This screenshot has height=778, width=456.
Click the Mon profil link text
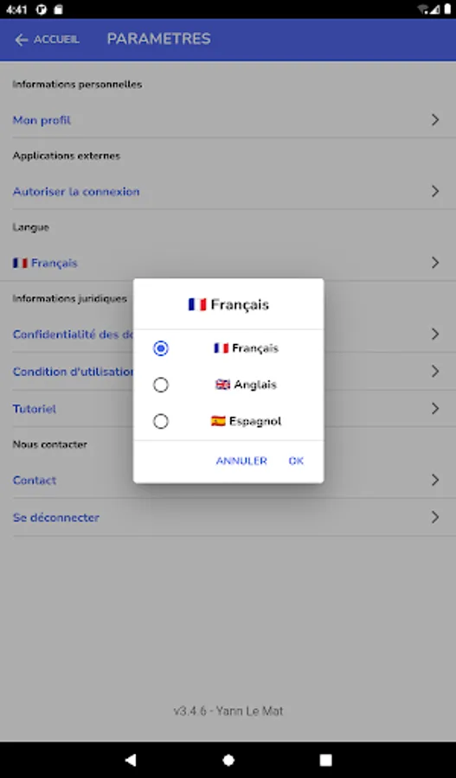[x=42, y=120]
